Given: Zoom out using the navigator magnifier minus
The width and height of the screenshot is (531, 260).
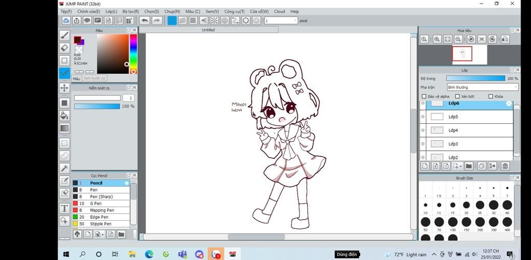Looking at the screenshot, I should click(458, 39).
